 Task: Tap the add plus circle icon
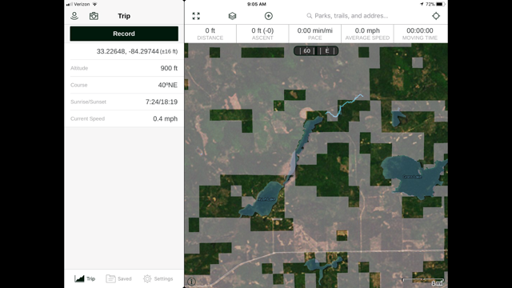coord(269,16)
